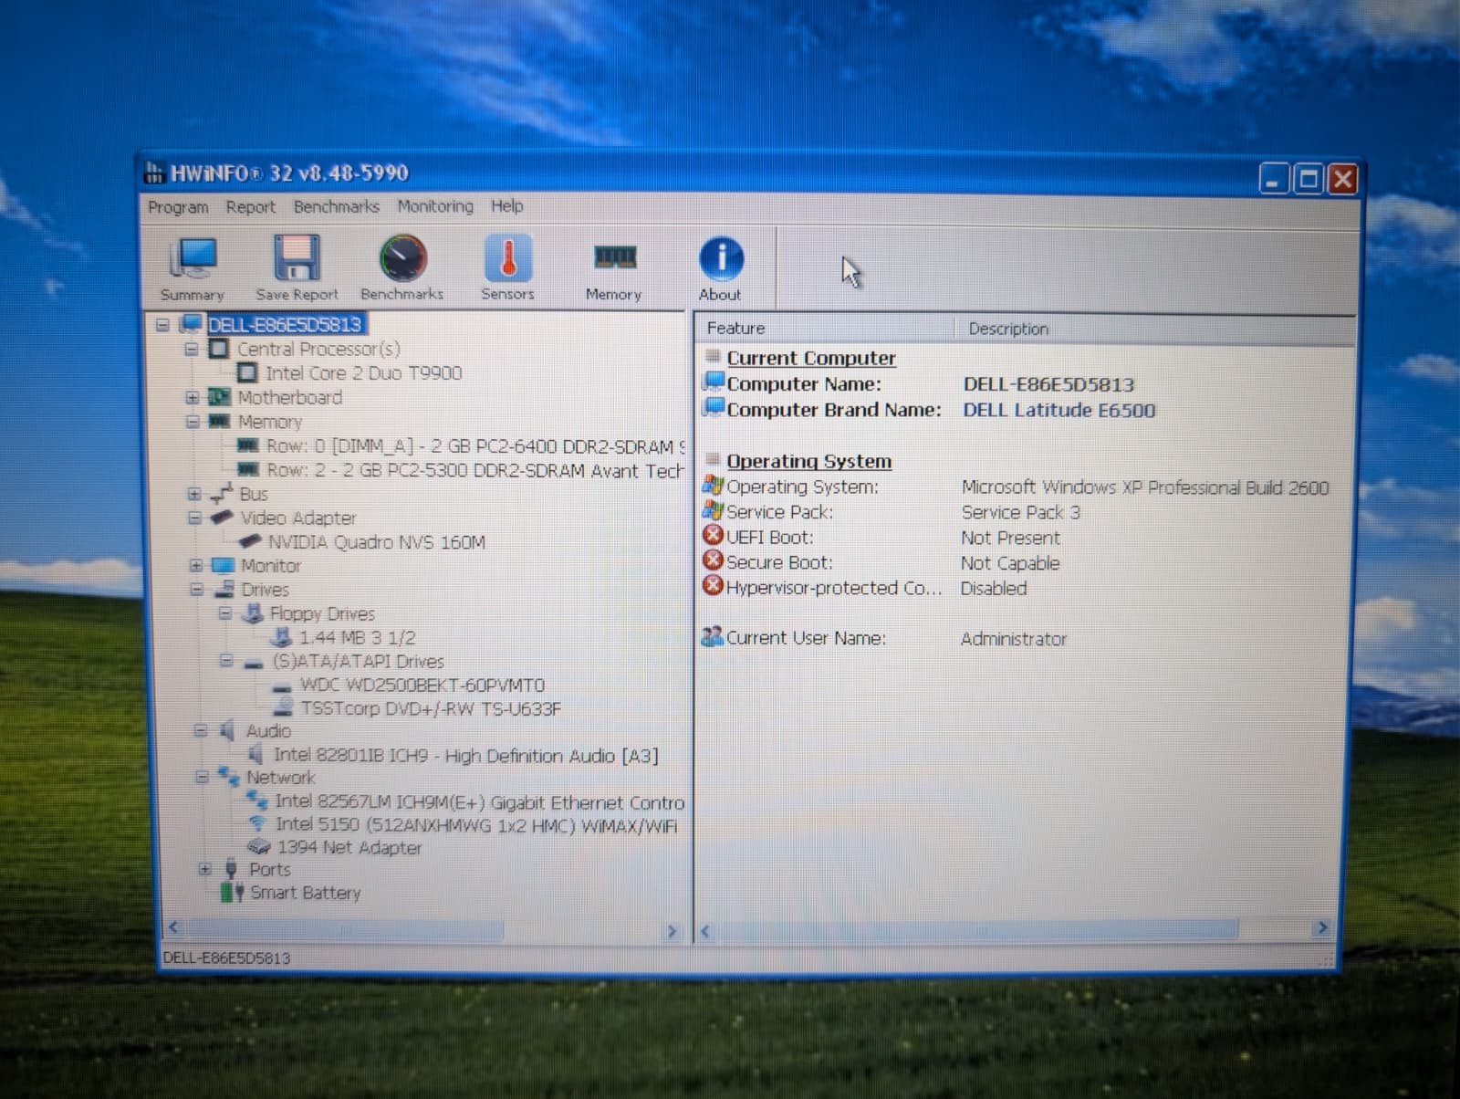
Task: Select Intel 82801IB ICH9 audio entry
Action: tap(465, 755)
